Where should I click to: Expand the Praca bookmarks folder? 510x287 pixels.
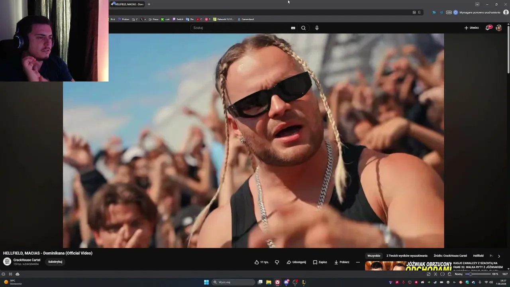153,19
